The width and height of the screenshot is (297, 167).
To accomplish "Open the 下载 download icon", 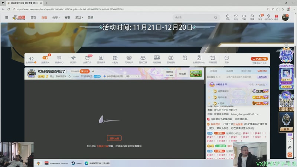I will [x=244, y=17].
